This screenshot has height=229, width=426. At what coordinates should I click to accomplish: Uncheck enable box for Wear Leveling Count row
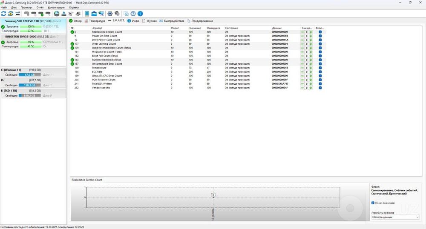(320, 44)
